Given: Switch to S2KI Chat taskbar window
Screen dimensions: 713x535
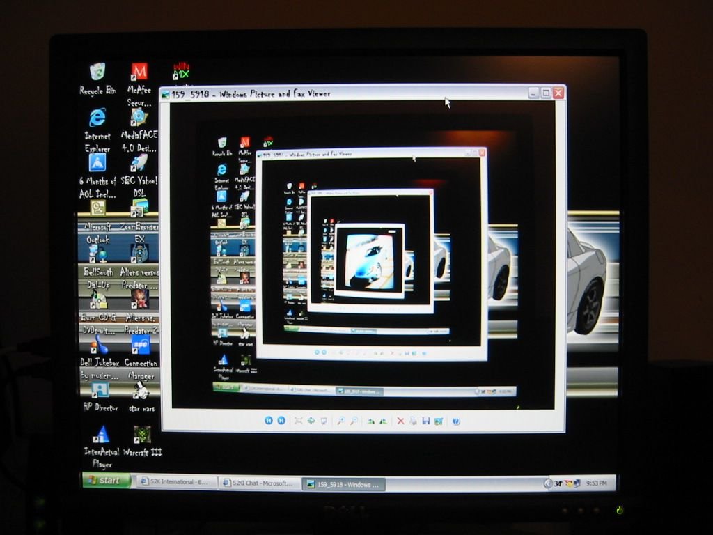Looking at the screenshot, I should click(x=259, y=483).
